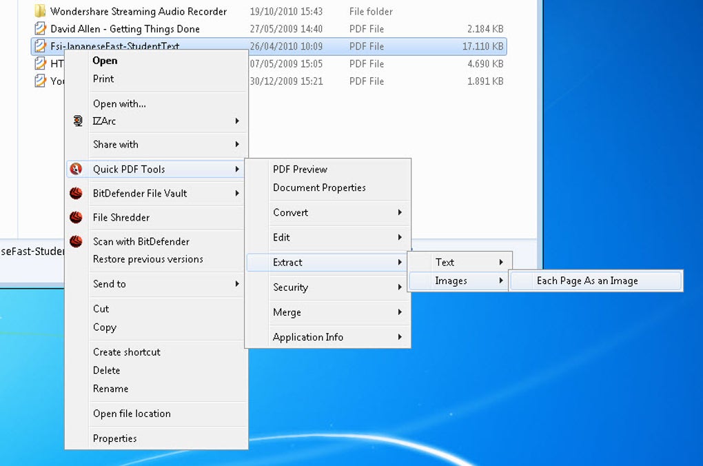Choose Open in the context menu
The height and width of the screenshot is (466, 703).
click(105, 61)
